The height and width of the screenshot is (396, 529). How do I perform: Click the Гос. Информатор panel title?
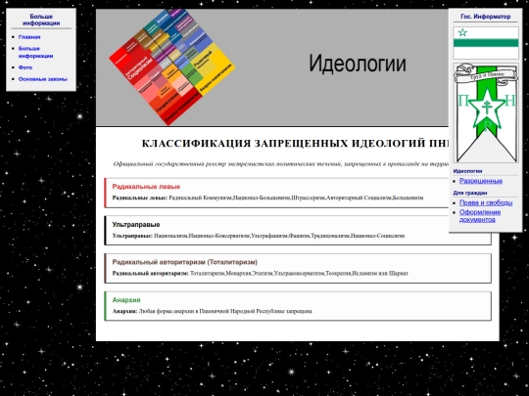click(486, 17)
